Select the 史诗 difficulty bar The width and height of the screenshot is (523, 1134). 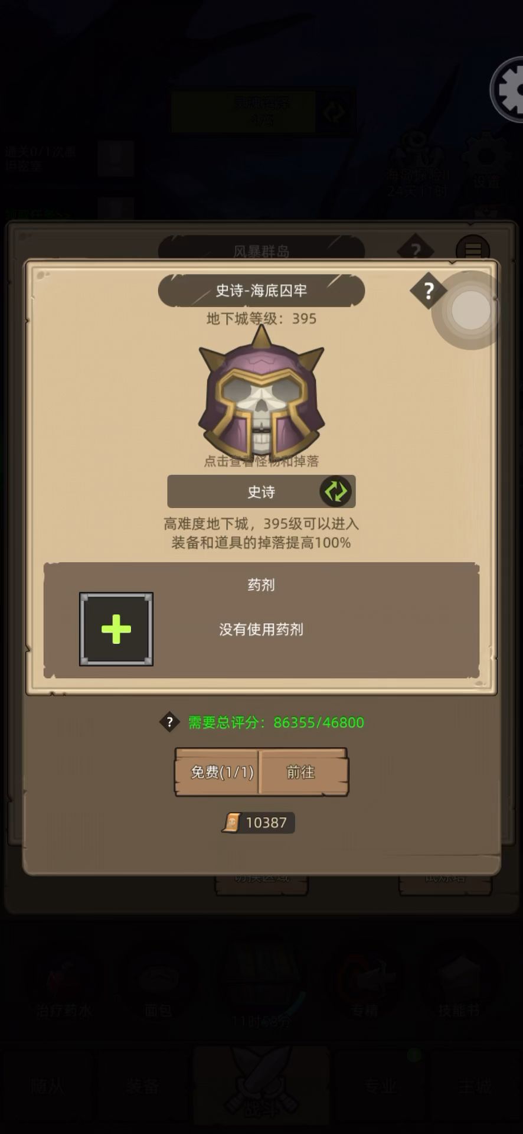tap(261, 491)
